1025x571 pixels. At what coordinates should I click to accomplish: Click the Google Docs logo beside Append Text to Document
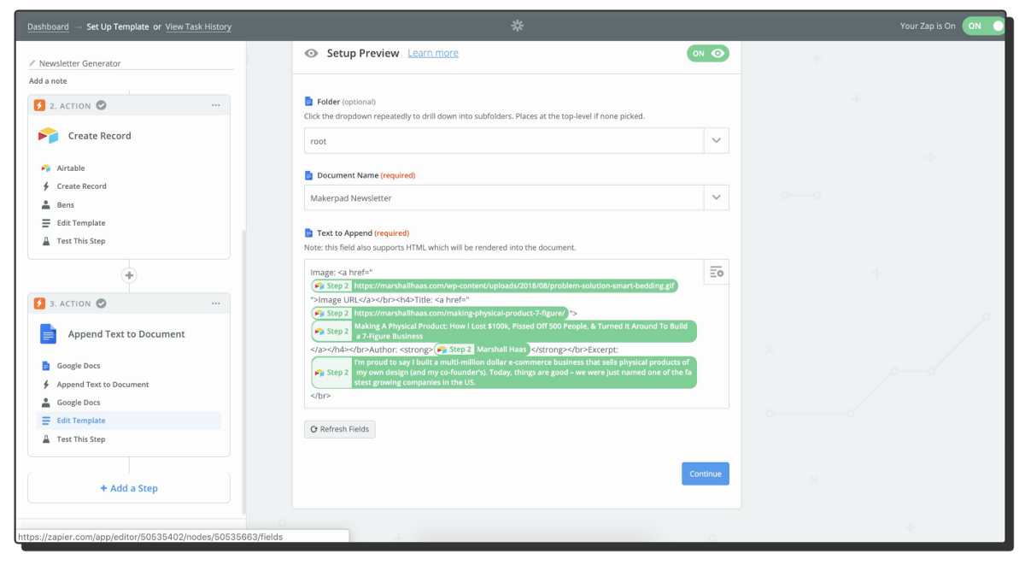48,334
